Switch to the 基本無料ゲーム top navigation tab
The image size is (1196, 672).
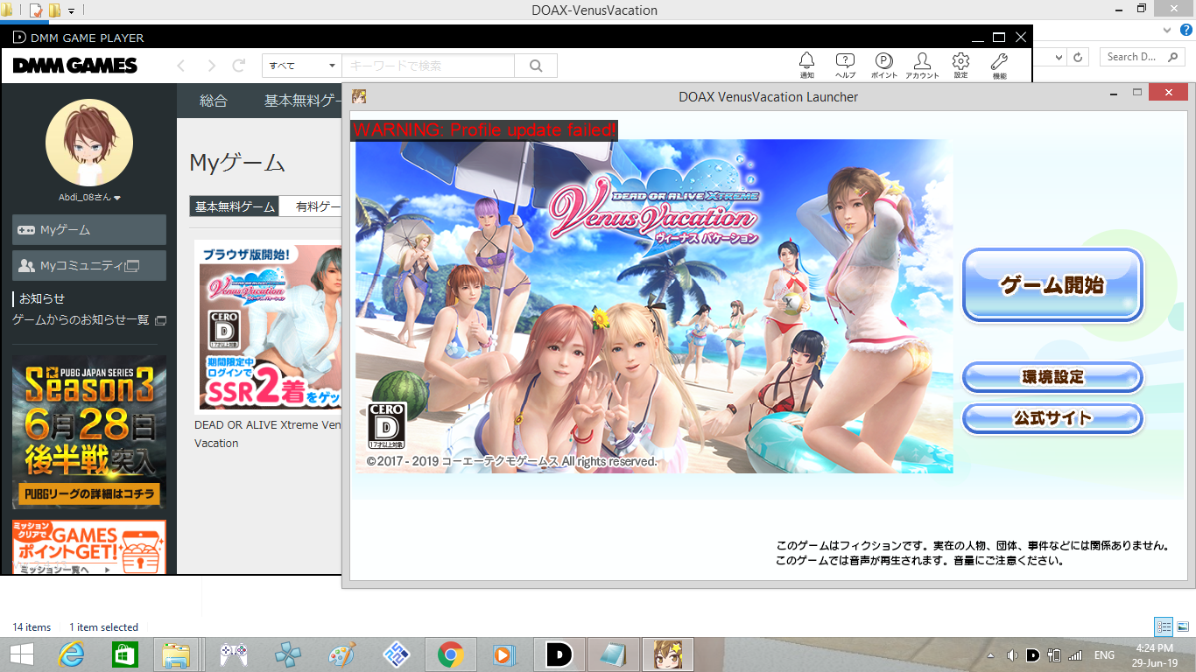pos(302,101)
